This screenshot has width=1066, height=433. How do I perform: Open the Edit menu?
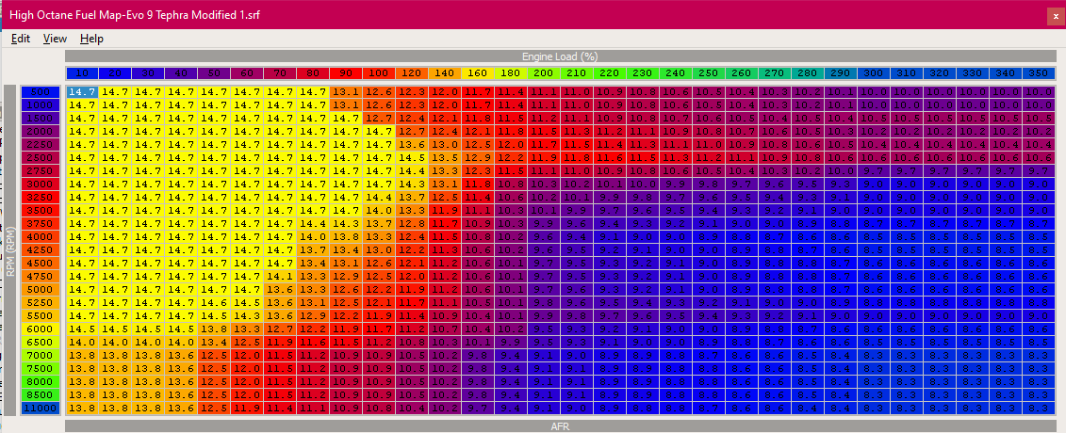21,39
